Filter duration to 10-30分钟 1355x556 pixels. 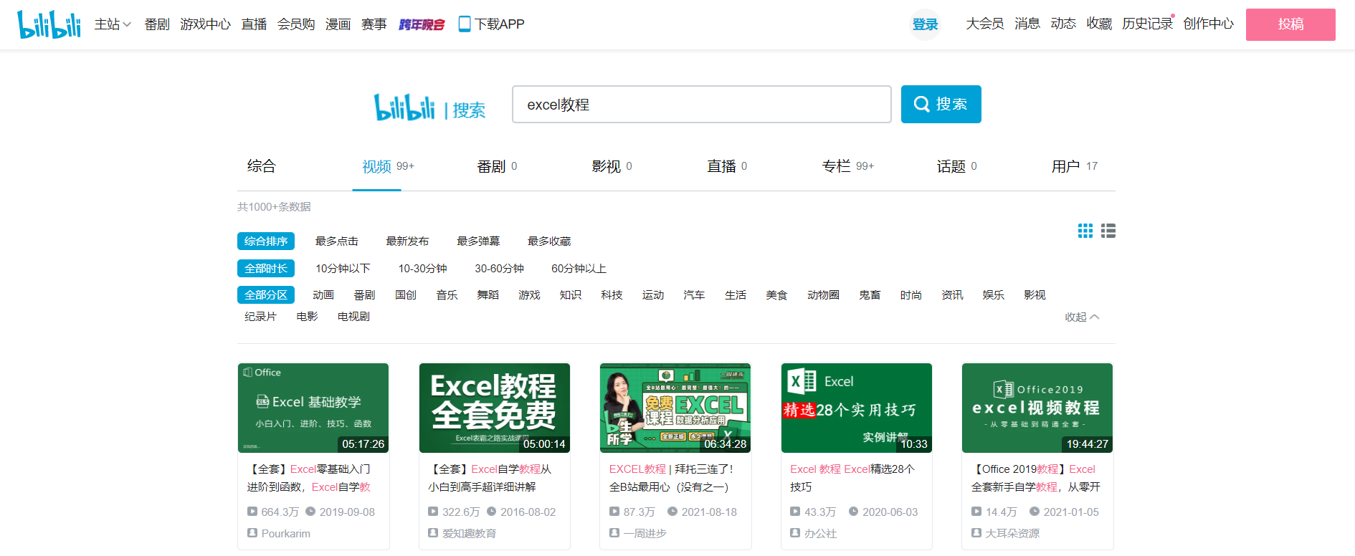point(423,269)
